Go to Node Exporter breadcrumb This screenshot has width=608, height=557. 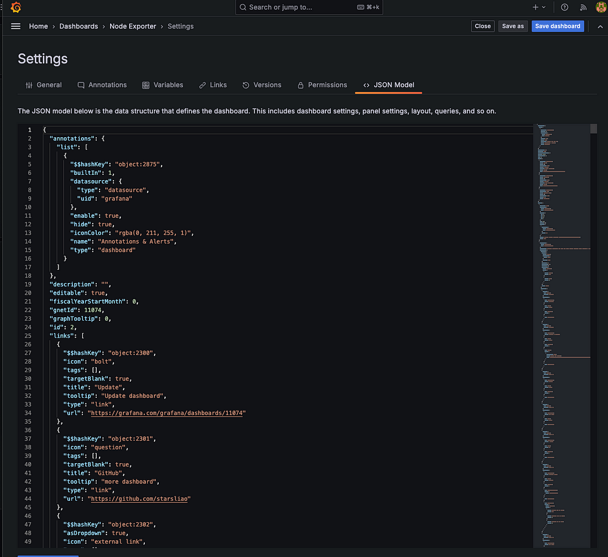[133, 27]
